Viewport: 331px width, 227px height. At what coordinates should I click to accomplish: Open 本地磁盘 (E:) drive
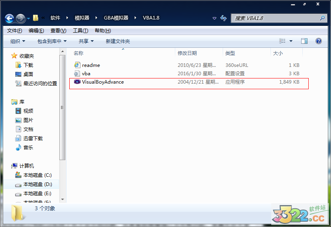tap(37, 194)
